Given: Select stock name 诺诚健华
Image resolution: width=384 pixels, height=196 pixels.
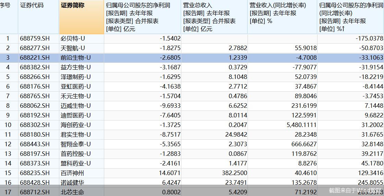Looking at the screenshot, I should (72, 183).
